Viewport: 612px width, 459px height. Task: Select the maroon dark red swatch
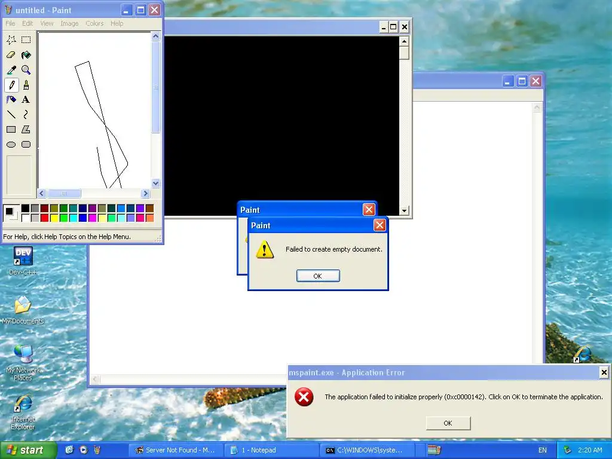coord(44,209)
